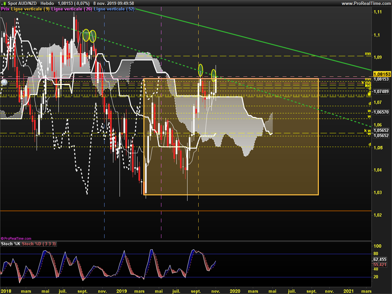Screen dimensions: 392x294
Task: Click the '1,11' price axis label
Action: pyautogui.click(x=377, y=12)
